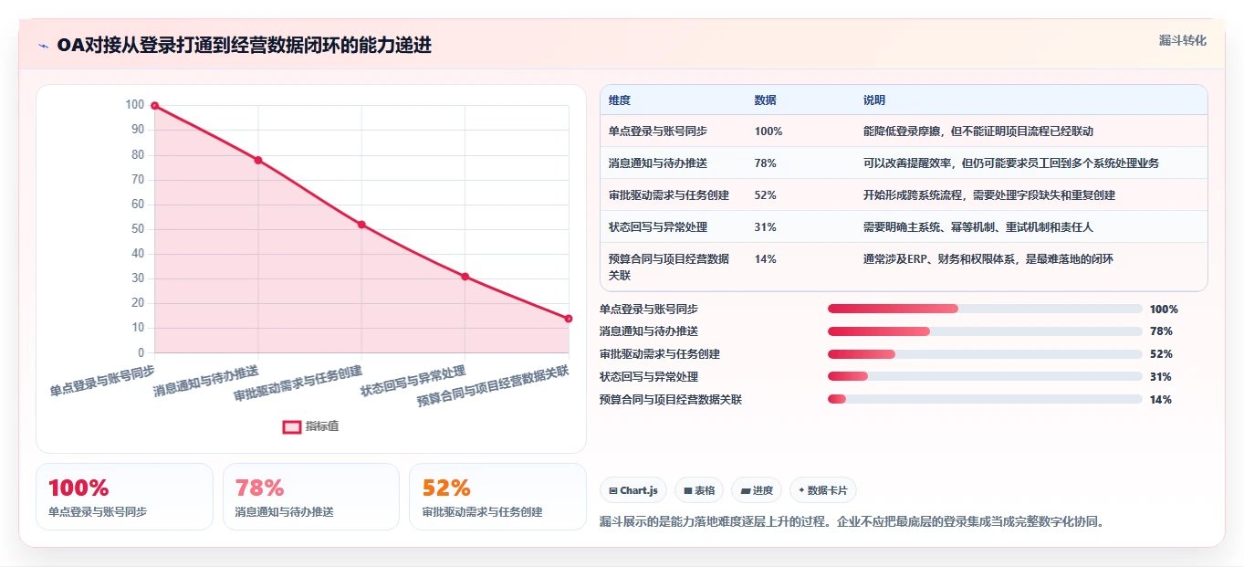1244x567 pixels.
Task: Click description starting with 开始形成跨系统流程
Action: 989,195
